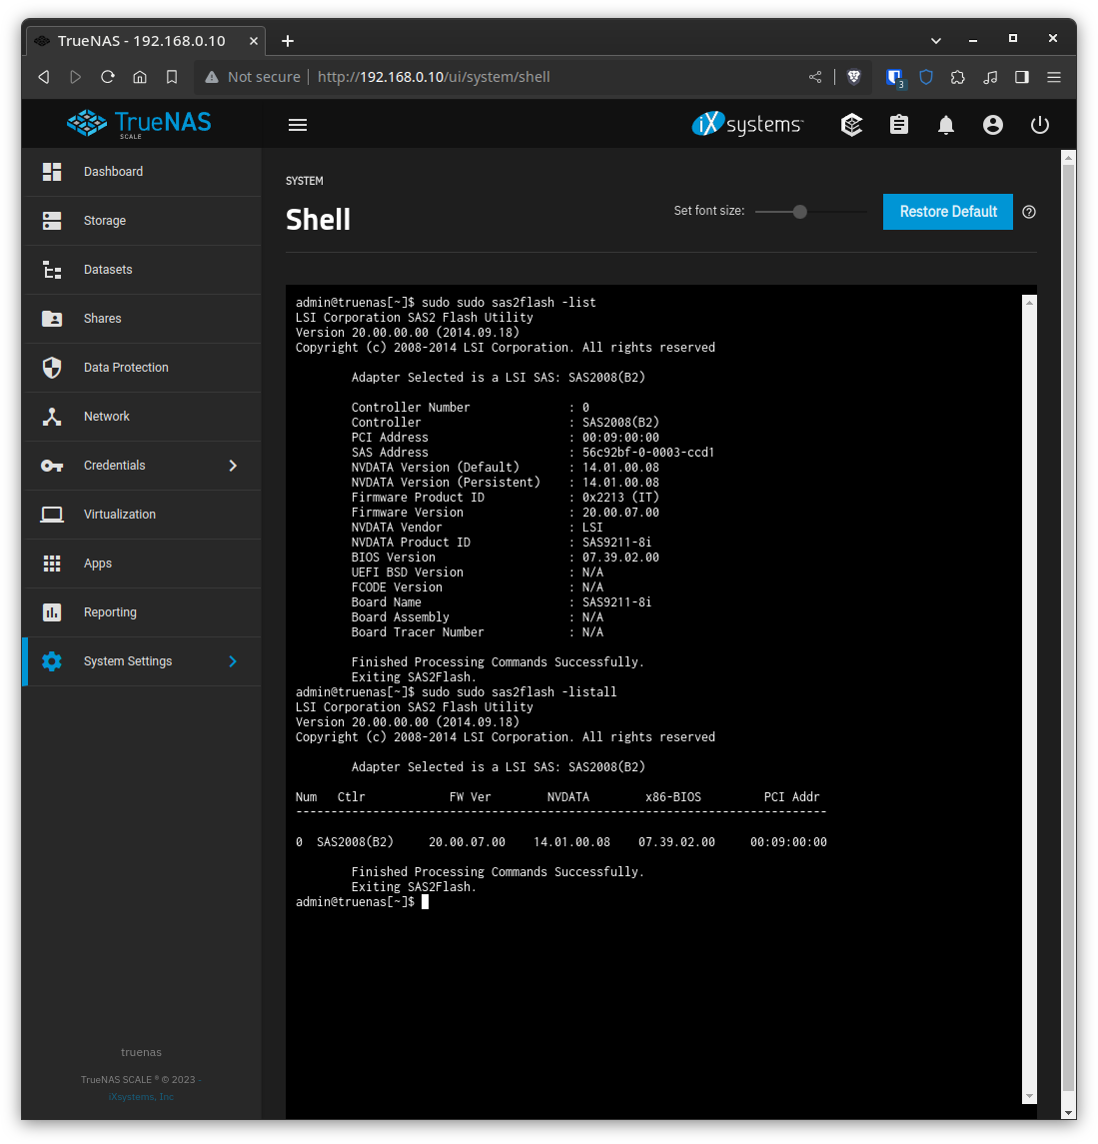The image size is (1098, 1144).
Task: Open the Reporting page
Action: coord(142,612)
